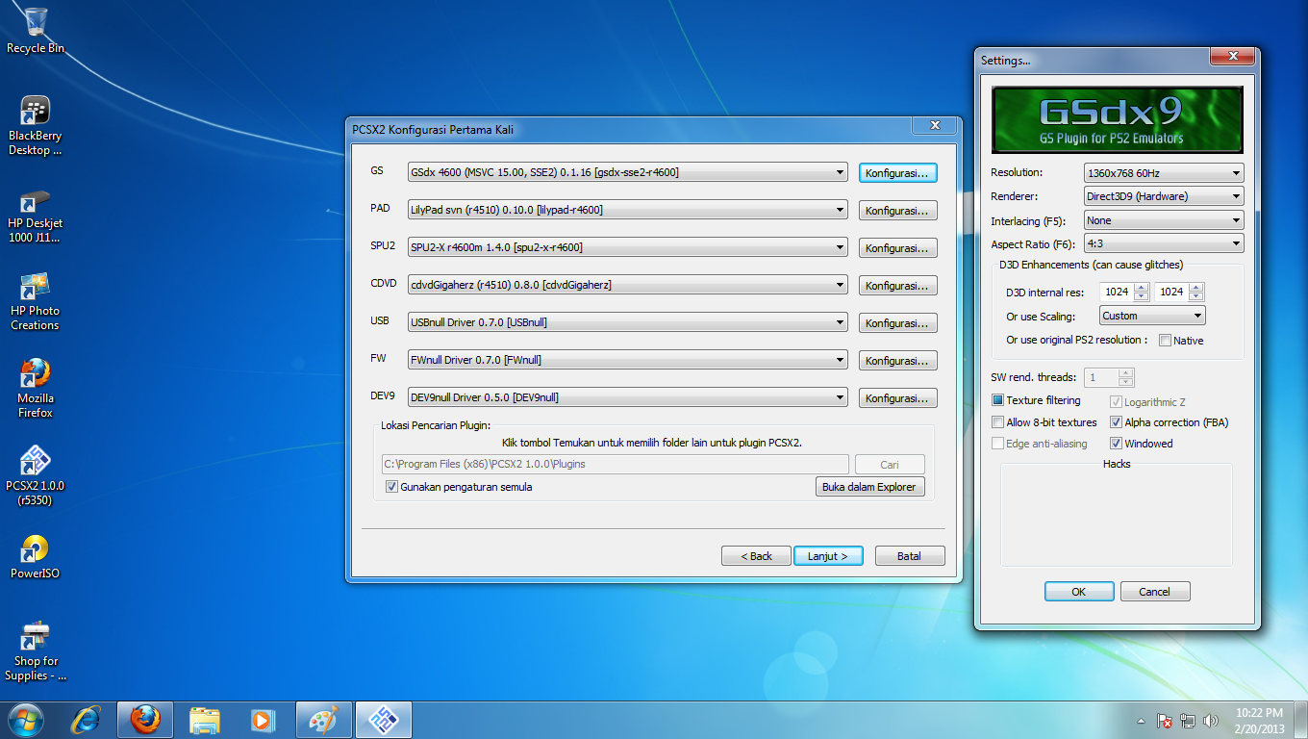Click Cancel in the Settings dialog
1308x739 pixels.
(1155, 592)
